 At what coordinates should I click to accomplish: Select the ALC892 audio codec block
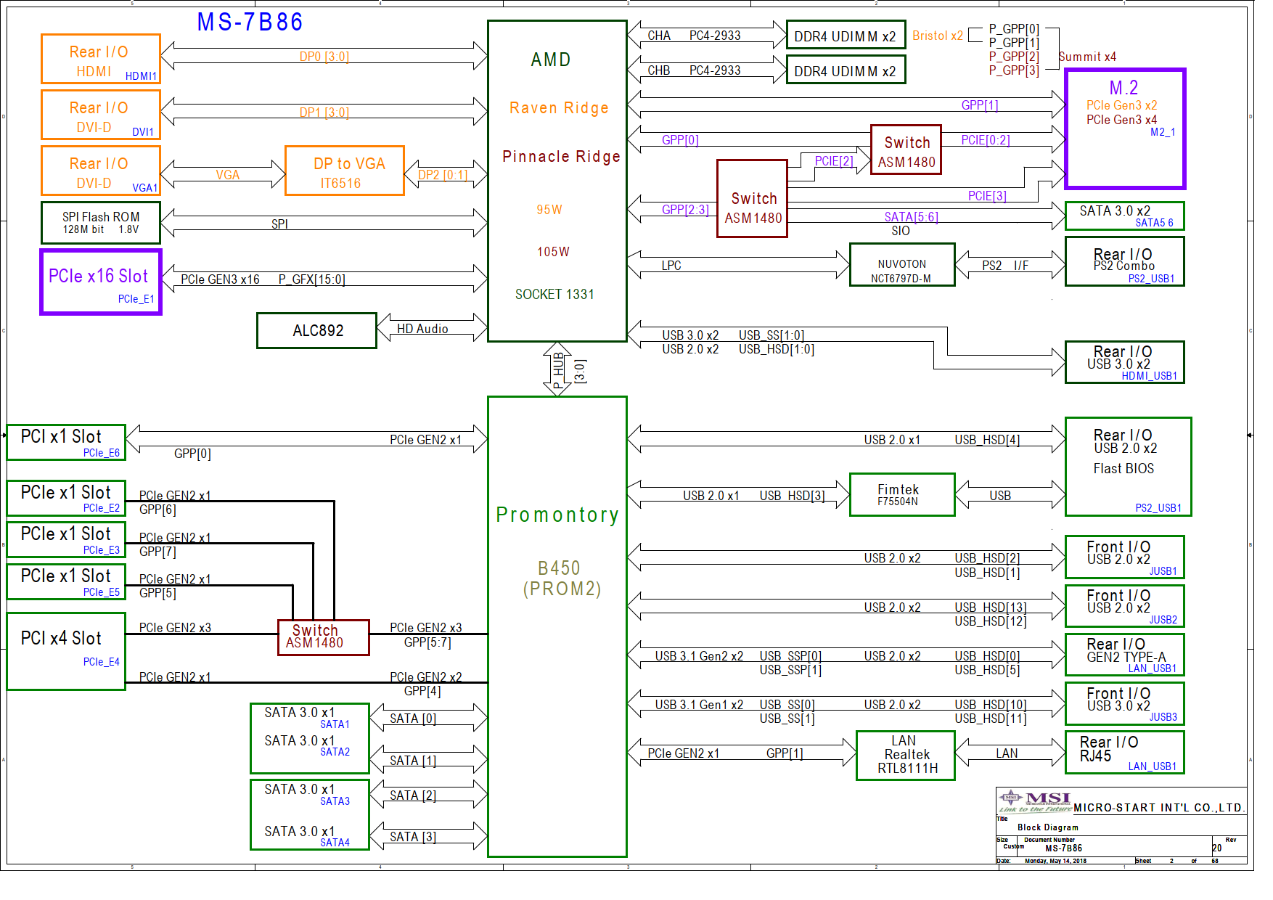pos(316,331)
